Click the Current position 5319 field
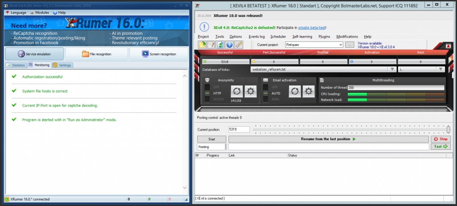Screen dimensions: 457x206 (239, 129)
